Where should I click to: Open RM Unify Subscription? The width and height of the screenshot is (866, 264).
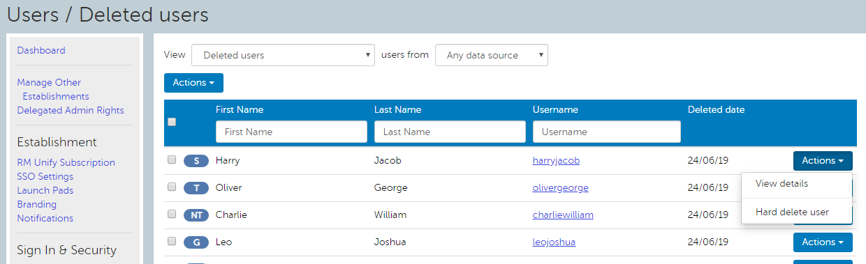click(x=66, y=162)
